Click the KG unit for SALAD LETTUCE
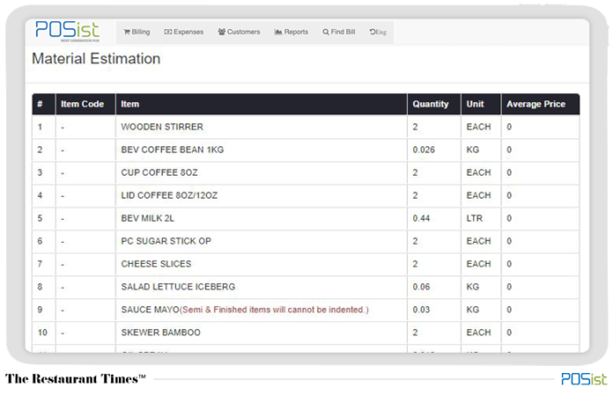613x395 pixels. [x=473, y=287]
